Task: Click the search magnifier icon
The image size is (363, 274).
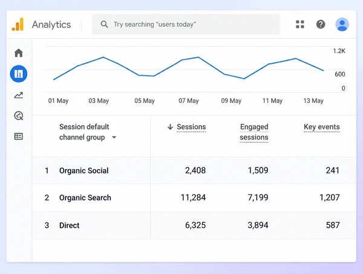Action: (105, 24)
